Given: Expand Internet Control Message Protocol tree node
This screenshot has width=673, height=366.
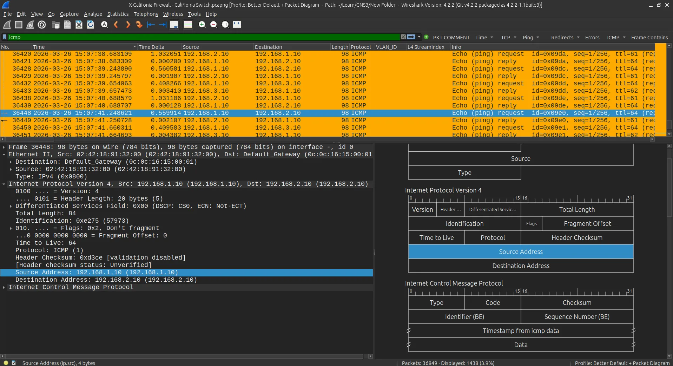Looking at the screenshot, I should [4, 287].
